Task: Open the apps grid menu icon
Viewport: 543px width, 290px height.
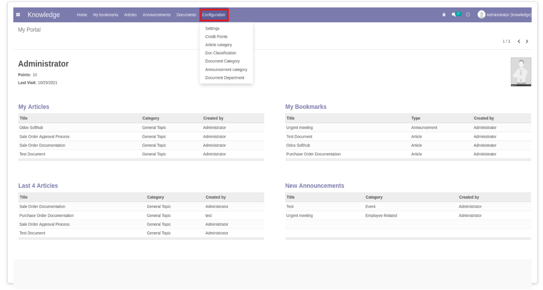Action: click(x=18, y=15)
